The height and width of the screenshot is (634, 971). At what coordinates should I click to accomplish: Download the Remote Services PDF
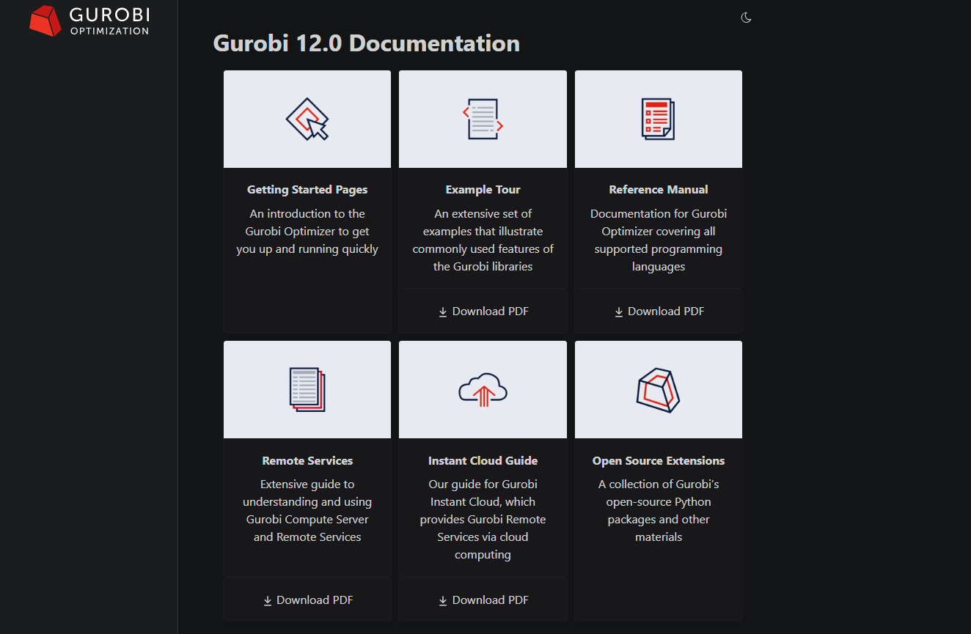coord(307,600)
